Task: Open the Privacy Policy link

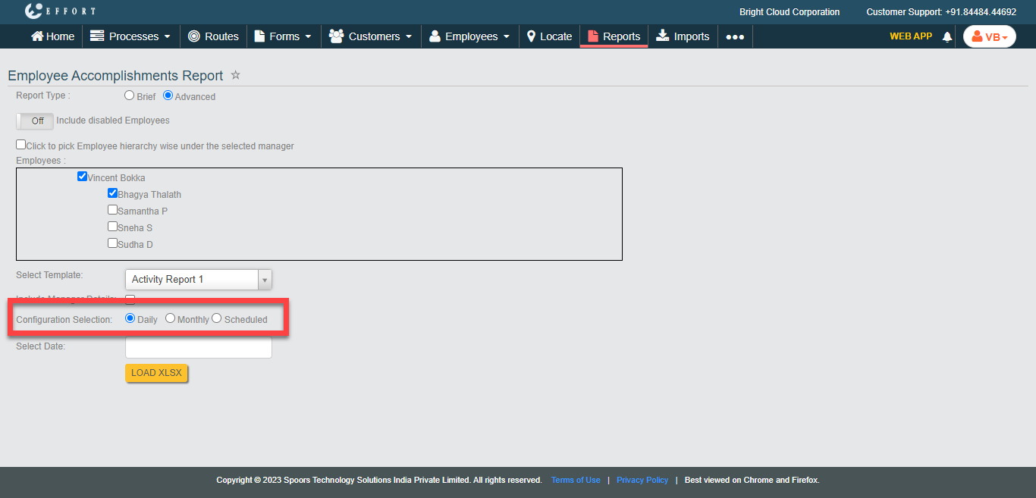Action: click(x=642, y=480)
